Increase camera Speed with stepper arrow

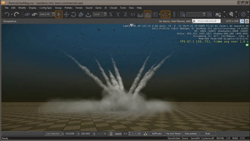pos(129,133)
